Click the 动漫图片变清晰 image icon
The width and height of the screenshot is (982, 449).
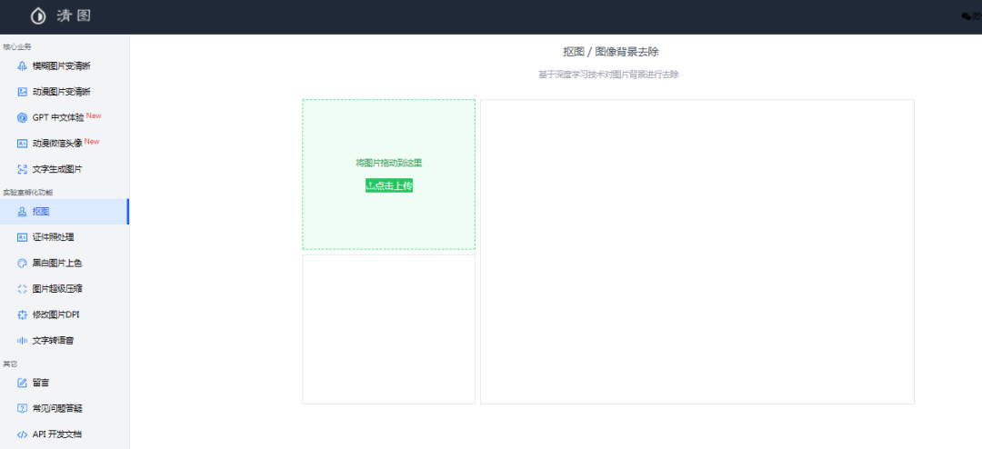point(23,92)
